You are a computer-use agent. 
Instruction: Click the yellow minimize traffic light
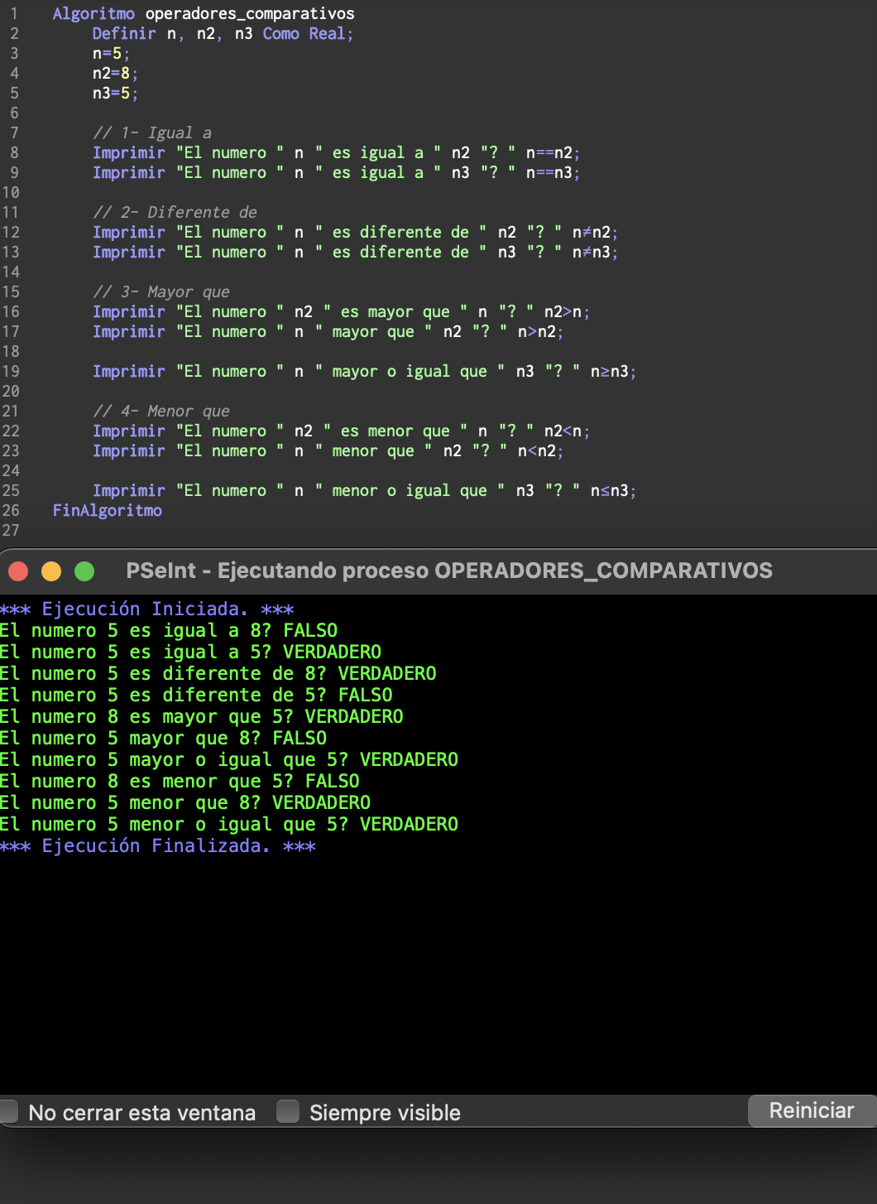[x=51, y=571]
